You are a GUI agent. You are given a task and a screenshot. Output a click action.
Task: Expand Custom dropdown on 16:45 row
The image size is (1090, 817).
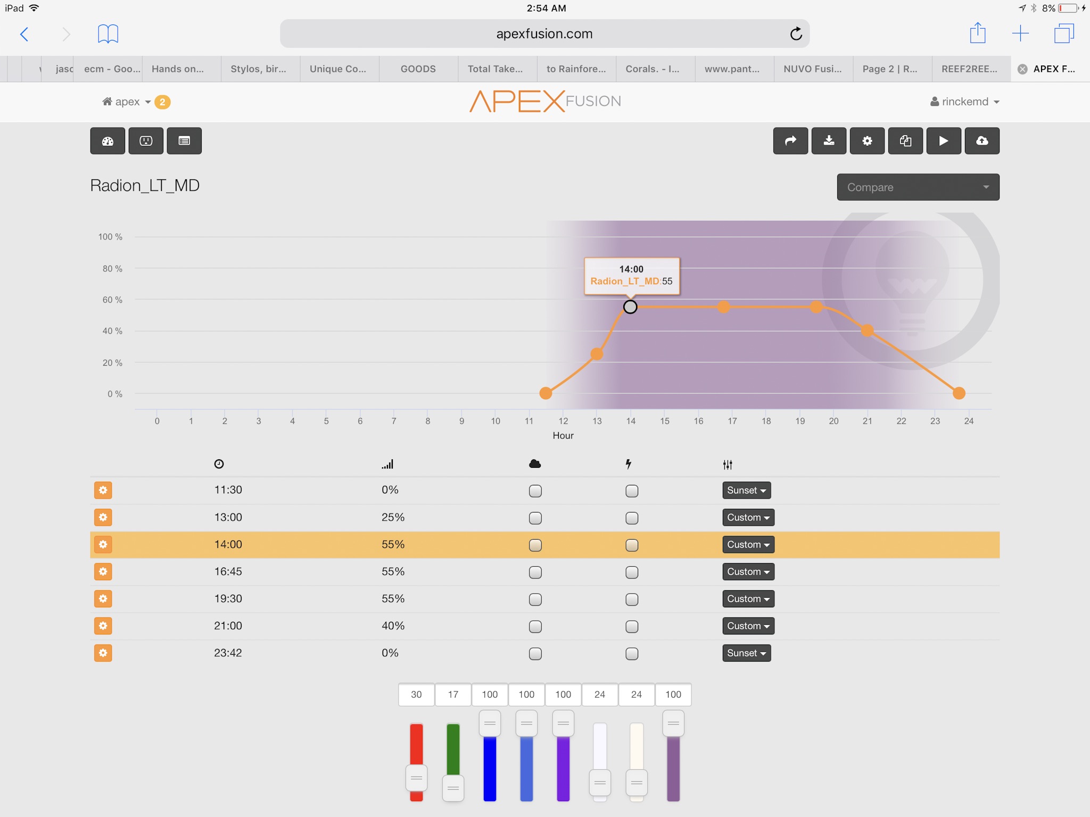[746, 571]
